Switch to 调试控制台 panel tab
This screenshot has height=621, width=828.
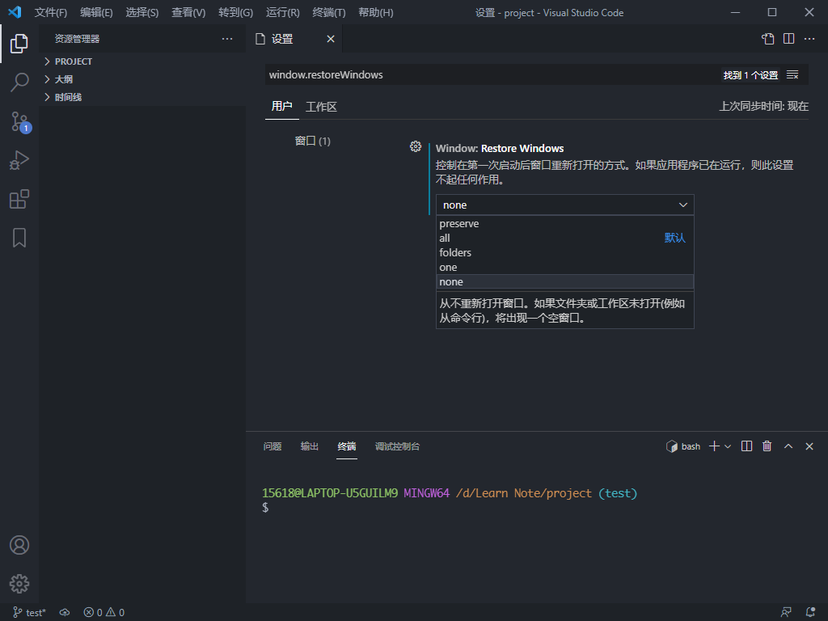397,446
